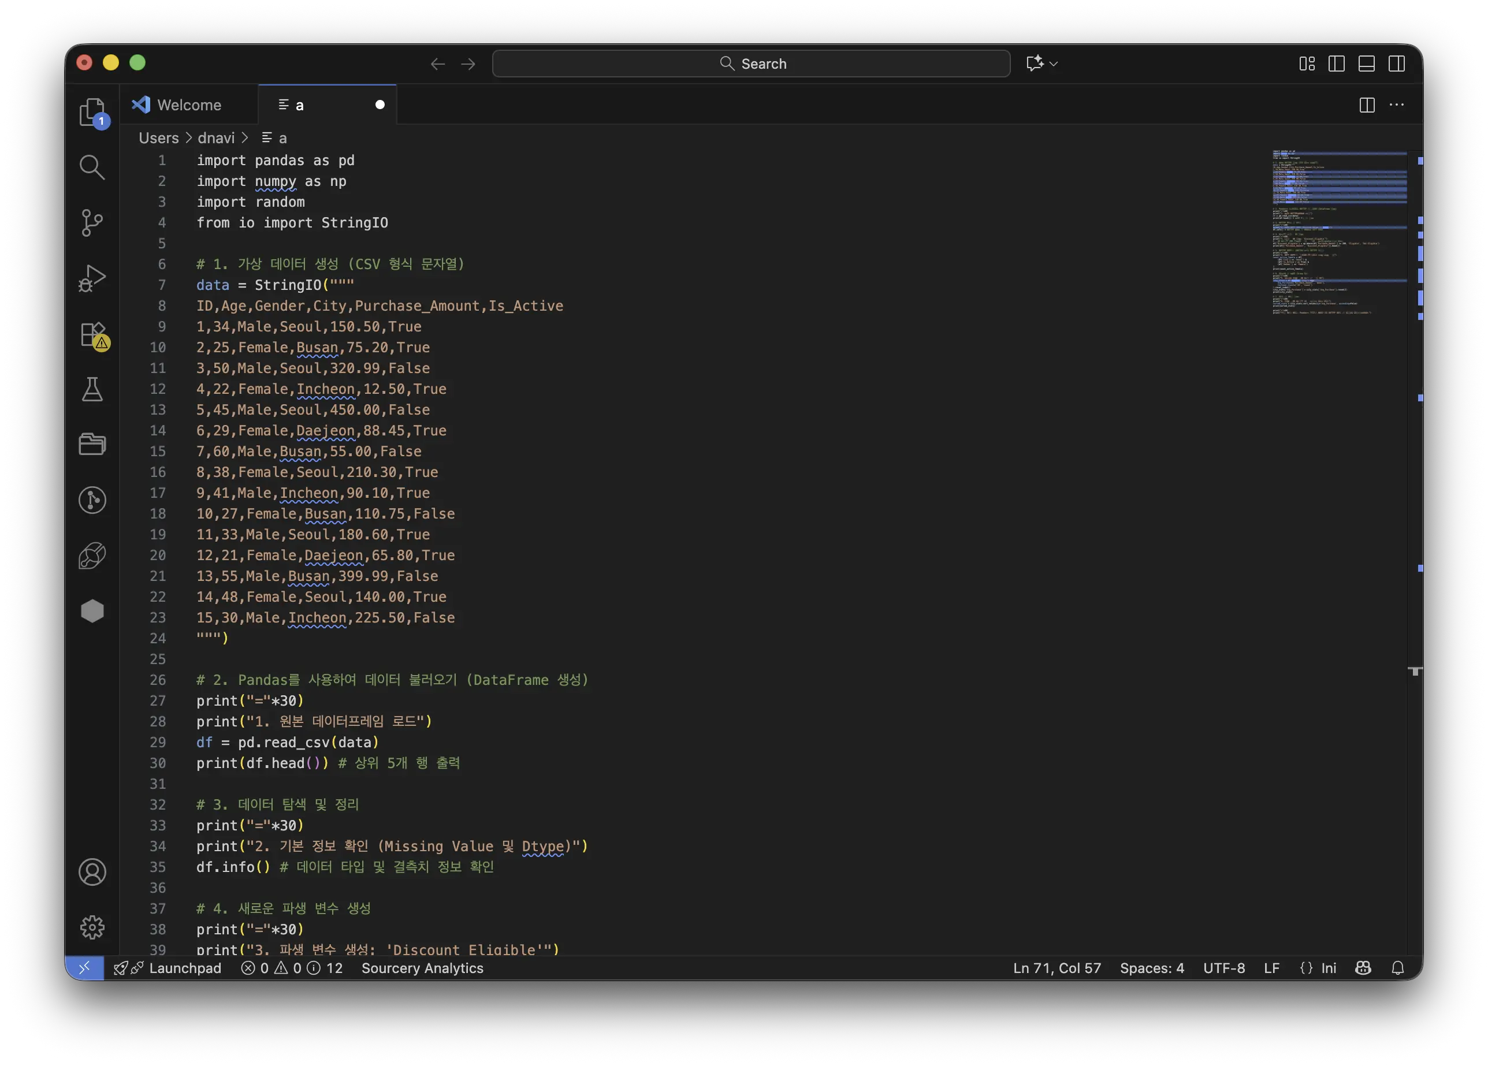Open the Testing flask icon in the sidebar
Viewport: 1488px width, 1066px height.
pyautogui.click(x=92, y=390)
